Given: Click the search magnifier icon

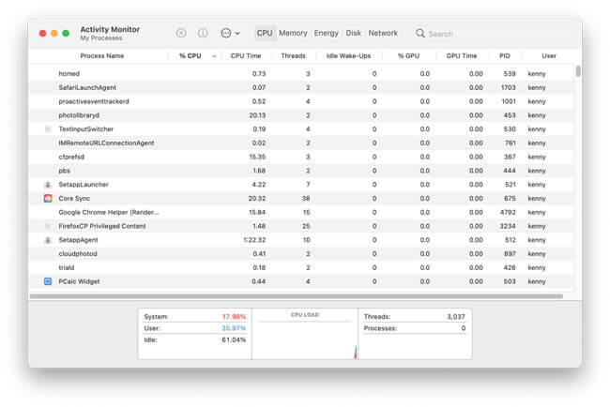Looking at the screenshot, I should (420, 34).
